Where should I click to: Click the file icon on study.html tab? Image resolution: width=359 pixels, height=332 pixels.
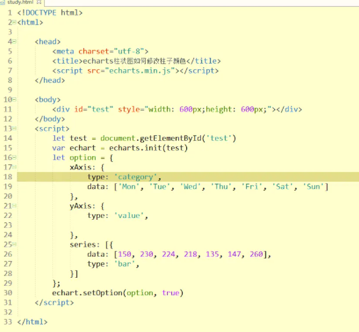coord(2,2)
